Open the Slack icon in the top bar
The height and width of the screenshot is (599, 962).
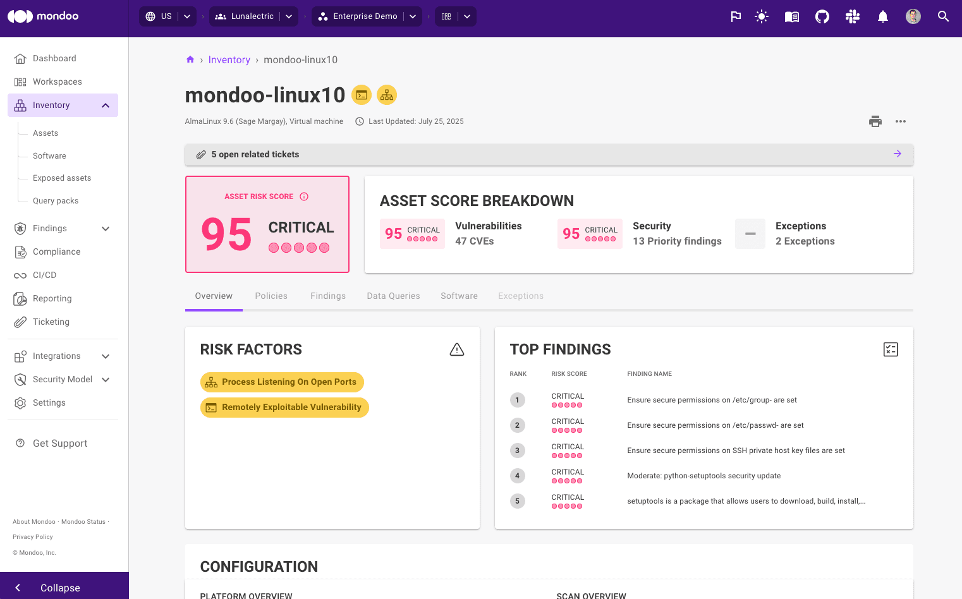[853, 16]
